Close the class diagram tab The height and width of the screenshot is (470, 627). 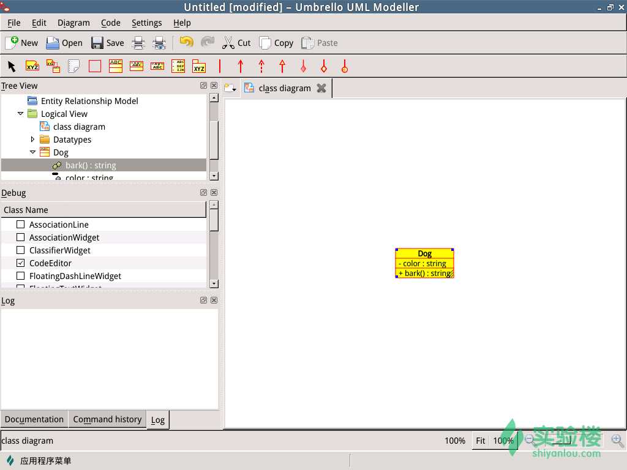[x=321, y=88]
